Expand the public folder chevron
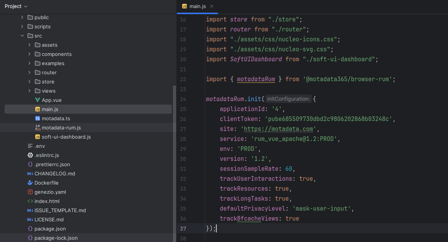This screenshot has height=242, width=448. pyautogui.click(x=22, y=17)
